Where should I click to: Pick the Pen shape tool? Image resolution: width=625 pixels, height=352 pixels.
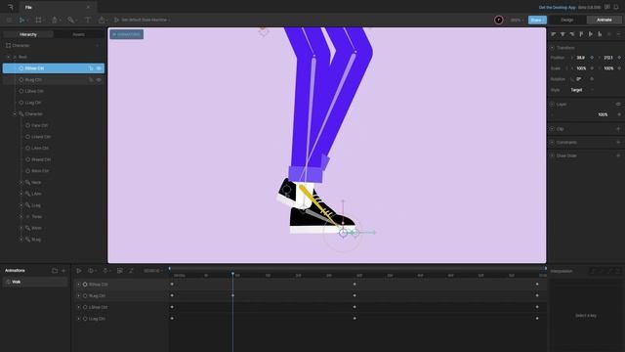(x=55, y=20)
